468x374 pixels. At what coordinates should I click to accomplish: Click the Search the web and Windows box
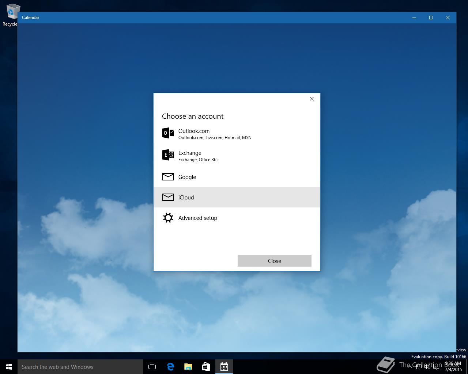[x=80, y=367]
